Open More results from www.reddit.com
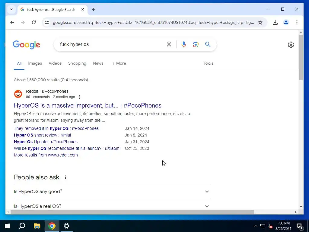Image resolution: width=309 pixels, height=232 pixels. pyautogui.click(x=46, y=155)
